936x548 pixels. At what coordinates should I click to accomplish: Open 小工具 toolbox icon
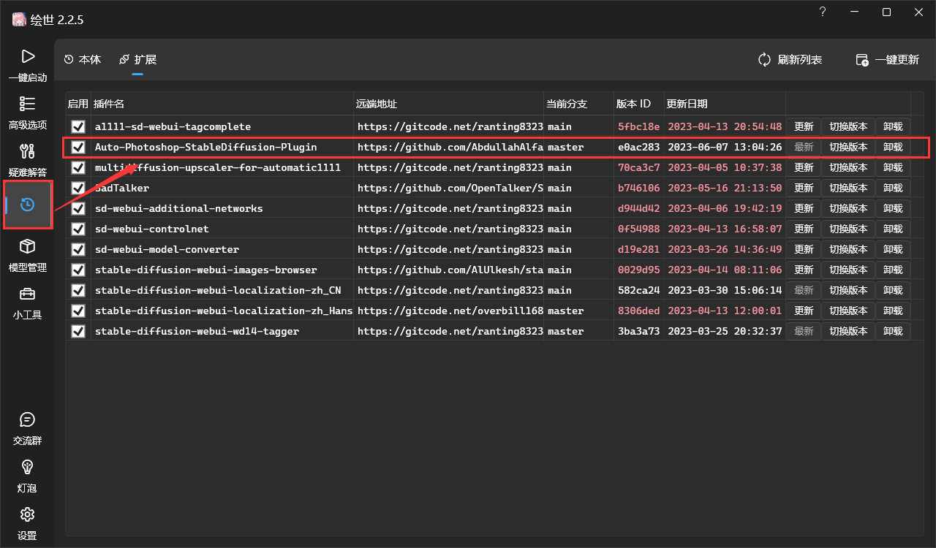pos(27,294)
